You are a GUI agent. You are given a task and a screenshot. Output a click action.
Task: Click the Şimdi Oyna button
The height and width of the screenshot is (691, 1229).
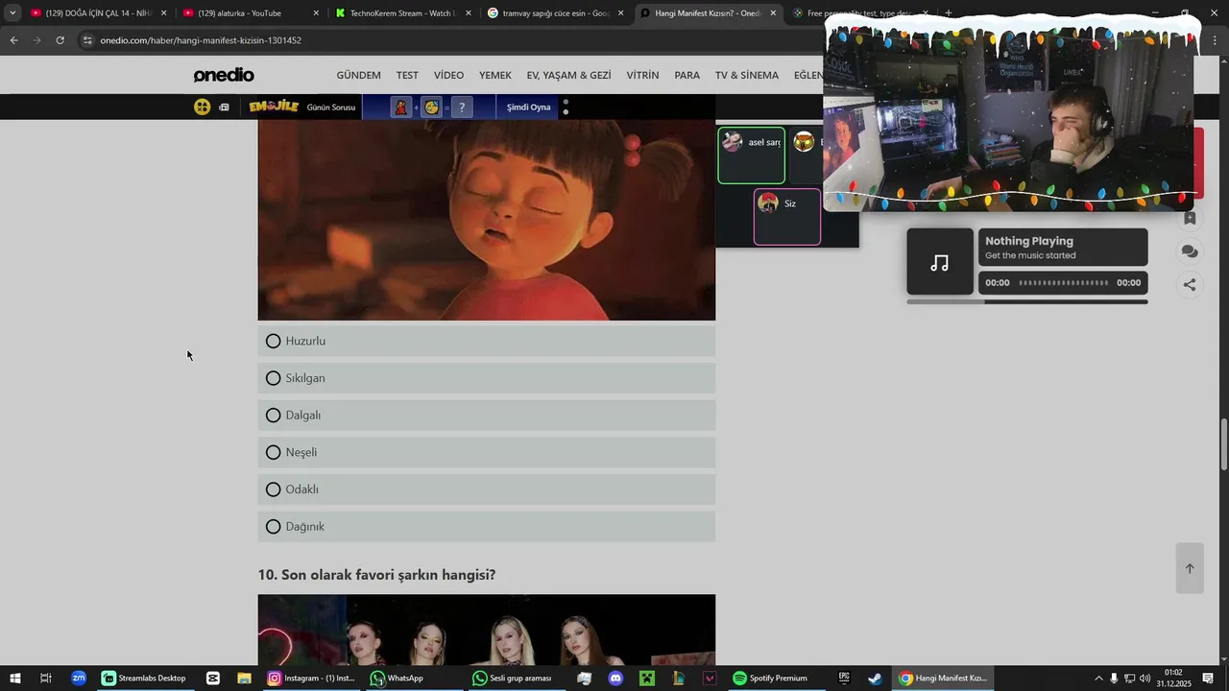pos(528,107)
